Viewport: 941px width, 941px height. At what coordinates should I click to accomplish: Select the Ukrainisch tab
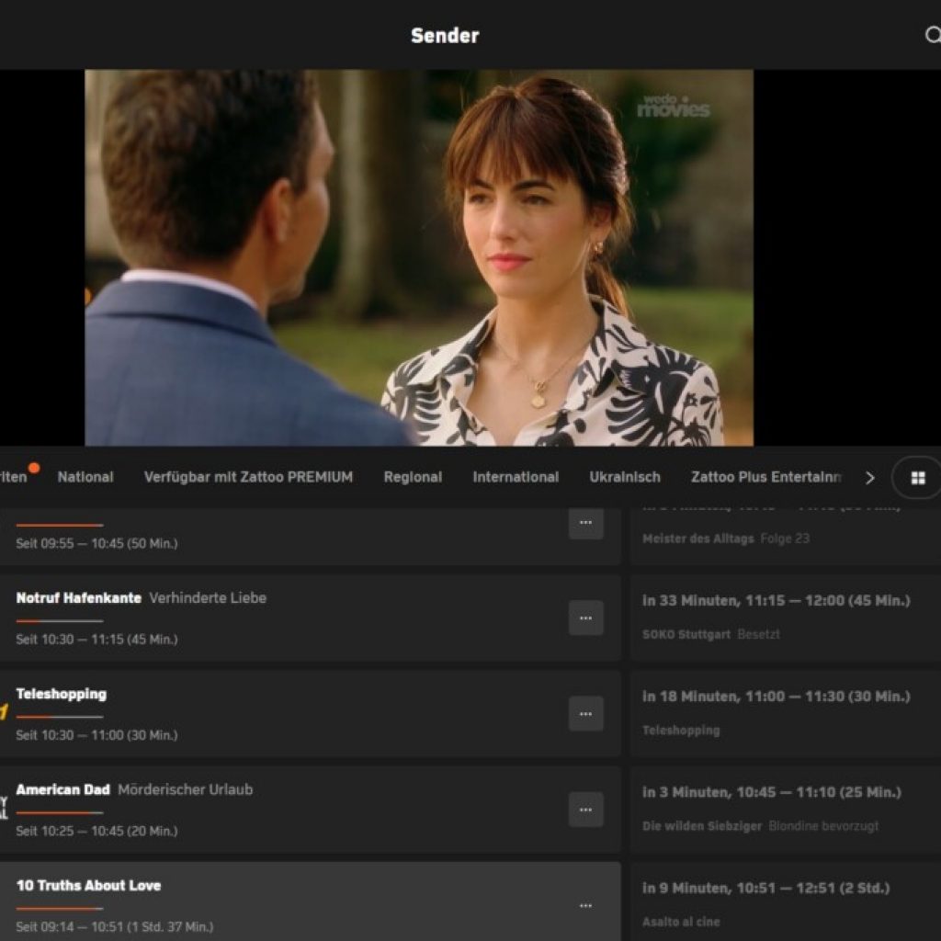(x=625, y=477)
